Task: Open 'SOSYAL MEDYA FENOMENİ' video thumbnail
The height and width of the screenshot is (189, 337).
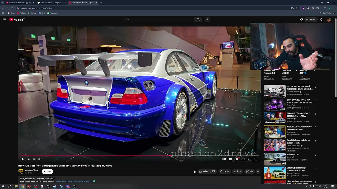Action: 275,91
